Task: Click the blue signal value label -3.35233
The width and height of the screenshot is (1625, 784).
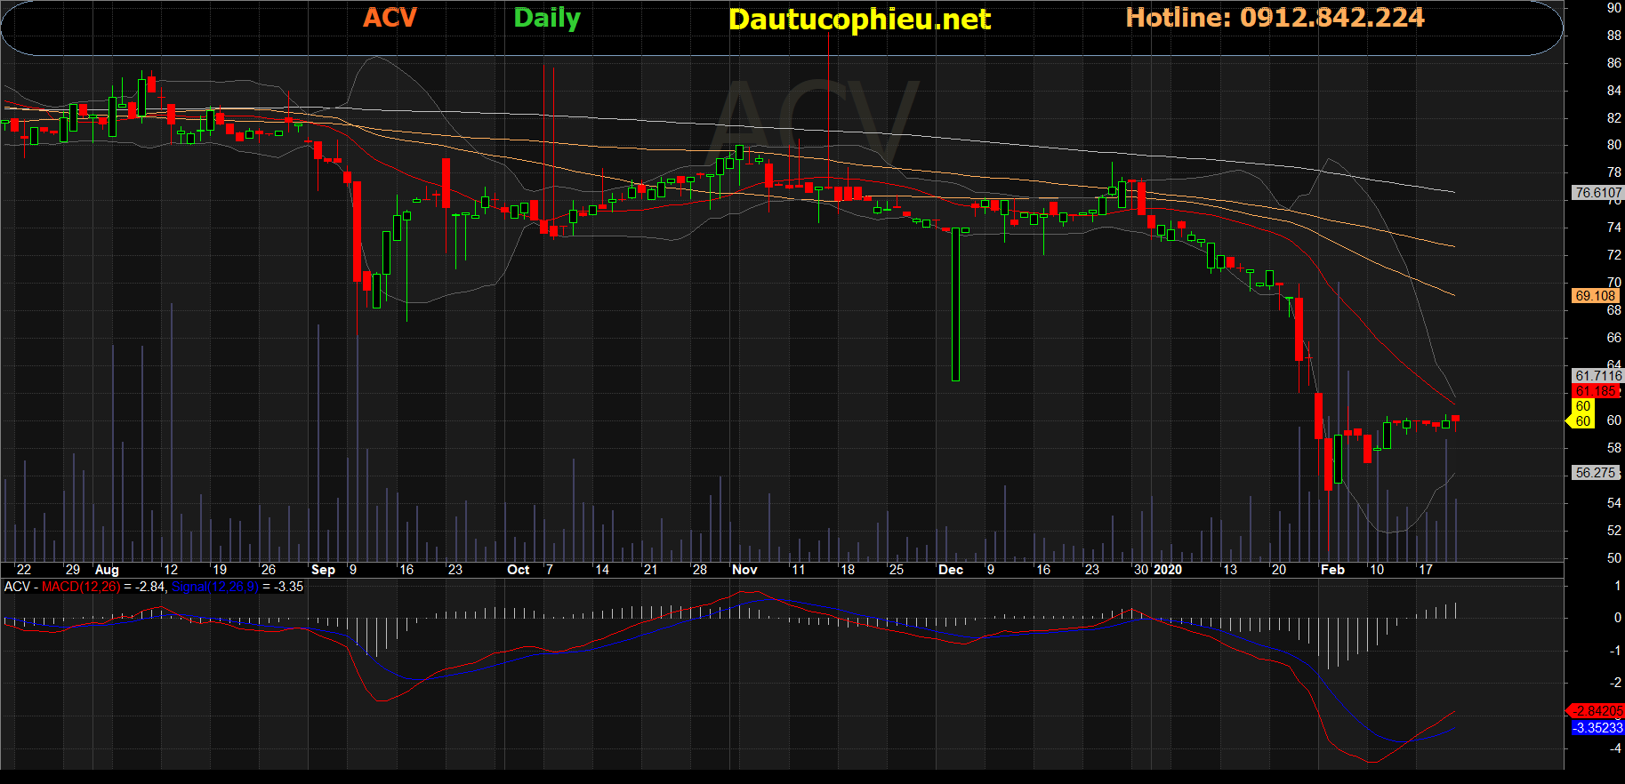Action: tap(1597, 728)
